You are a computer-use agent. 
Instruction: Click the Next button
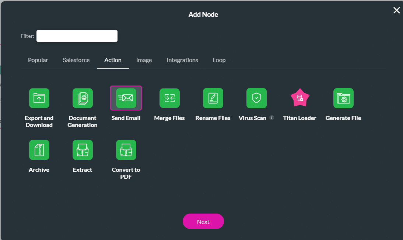pos(203,221)
